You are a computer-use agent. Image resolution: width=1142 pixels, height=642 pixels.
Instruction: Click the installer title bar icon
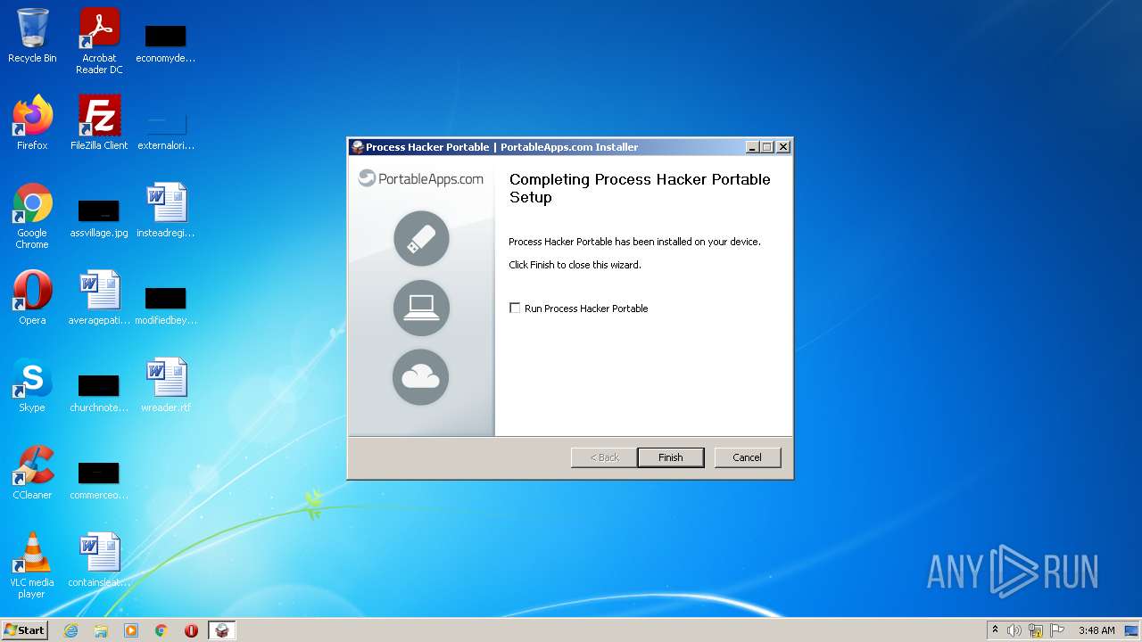click(x=358, y=147)
